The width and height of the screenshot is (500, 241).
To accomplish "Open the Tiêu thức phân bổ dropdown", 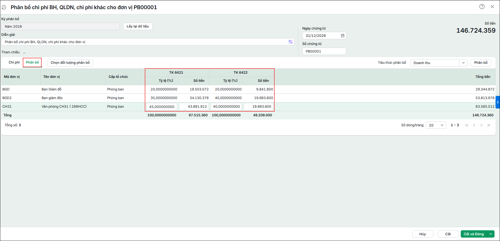I will (463, 63).
